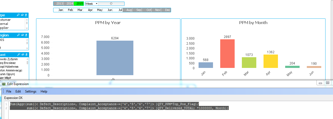Maximize the Edit Expression dialog

[328, 83]
